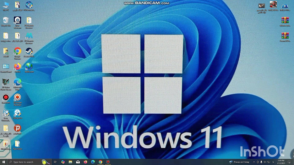Open the network tray icon
Image resolution: width=294 pixels, height=165 pixels.
click(x=269, y=162)
